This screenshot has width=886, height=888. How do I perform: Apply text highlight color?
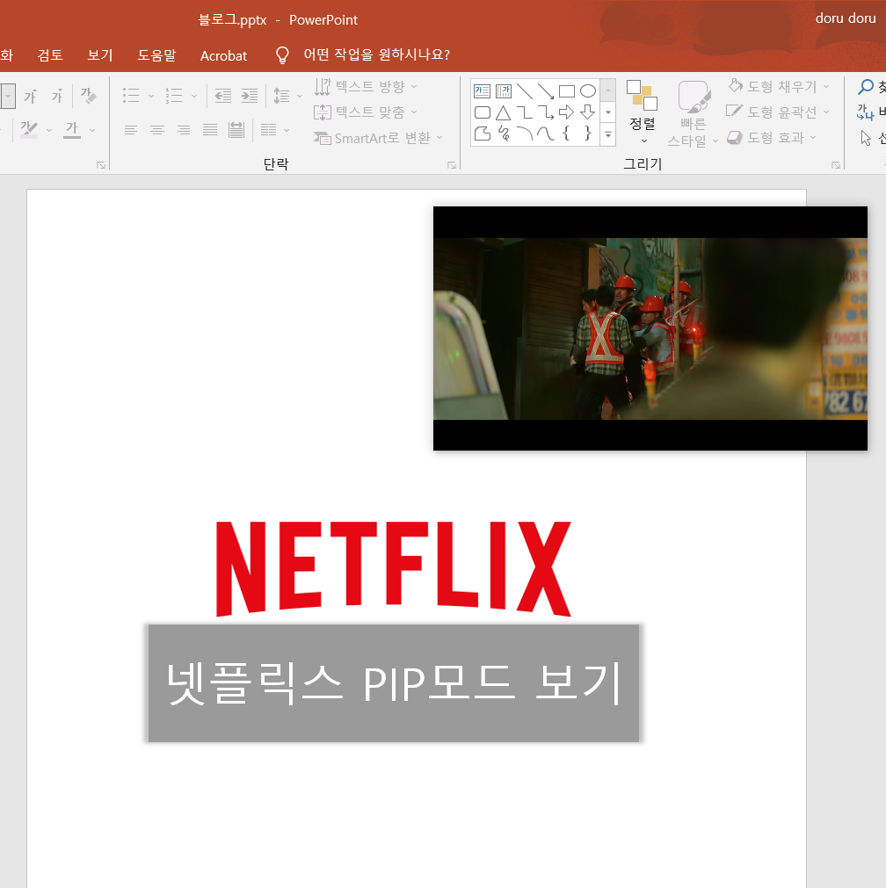[x=29, y=130]
